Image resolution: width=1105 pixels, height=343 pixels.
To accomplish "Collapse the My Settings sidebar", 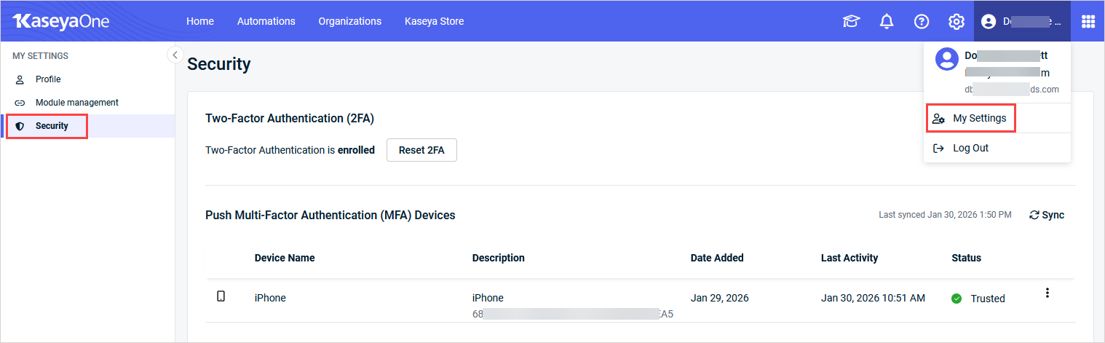I will click(175, 55).
